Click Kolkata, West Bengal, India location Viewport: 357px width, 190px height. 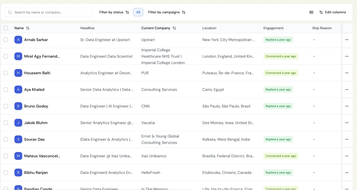click(x=226, y=139)
